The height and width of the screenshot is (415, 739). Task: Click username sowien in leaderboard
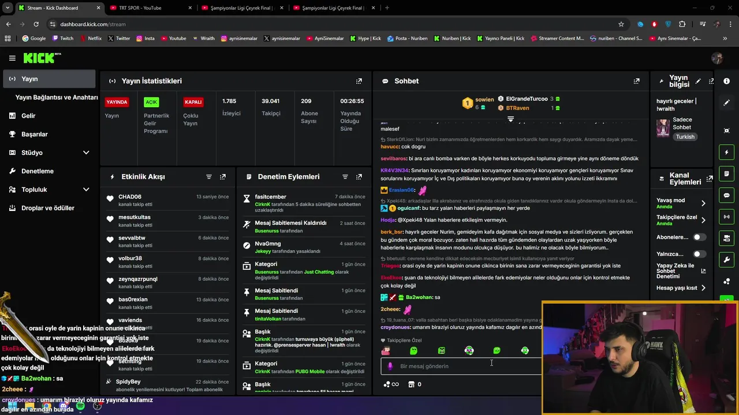point(484,100)
